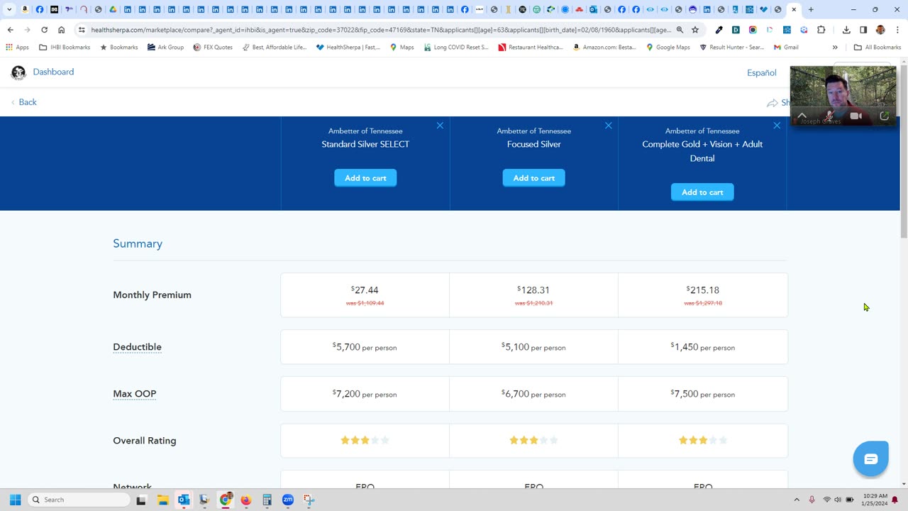This screenshot has width=908, height=511.
Task: Reload the page
Action: coord(44,30)
